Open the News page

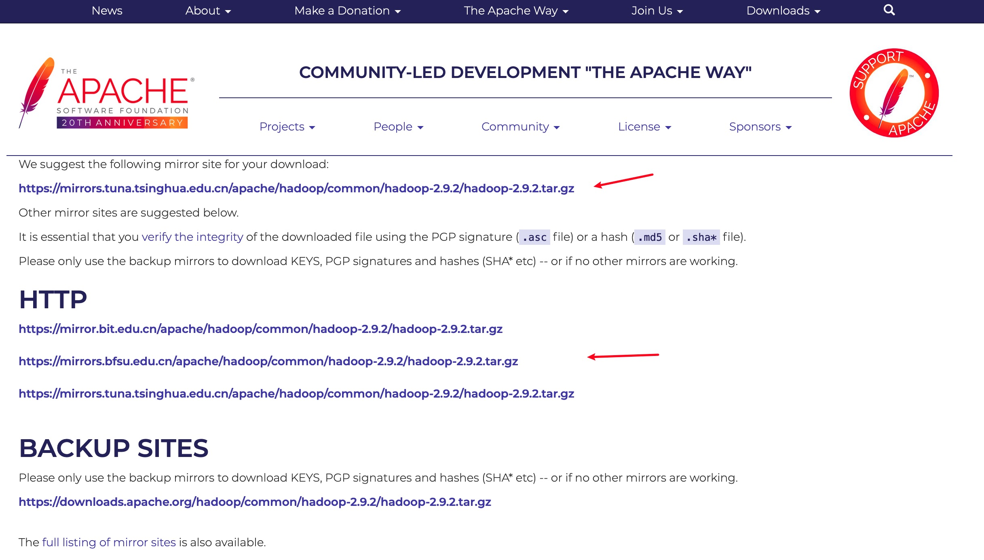(x=107, y=11)
